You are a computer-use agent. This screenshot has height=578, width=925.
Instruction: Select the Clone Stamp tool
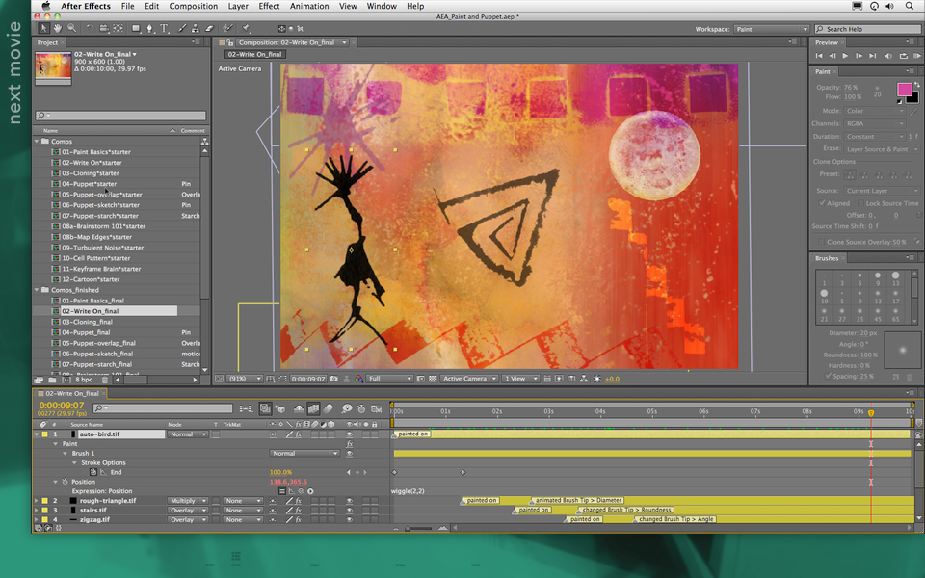click(196, 28)
